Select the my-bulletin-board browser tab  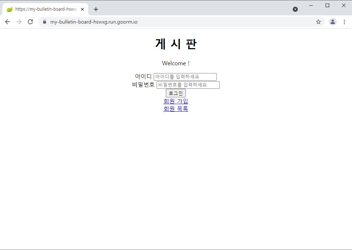point(45,9)
